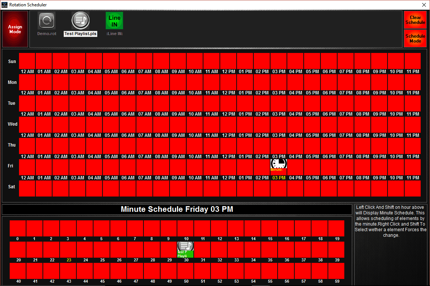Screen dimensions: 430x286
Task: Select Sunday's 12 AM hour slot
Action: pyautogui.click(x=27, y=61)
